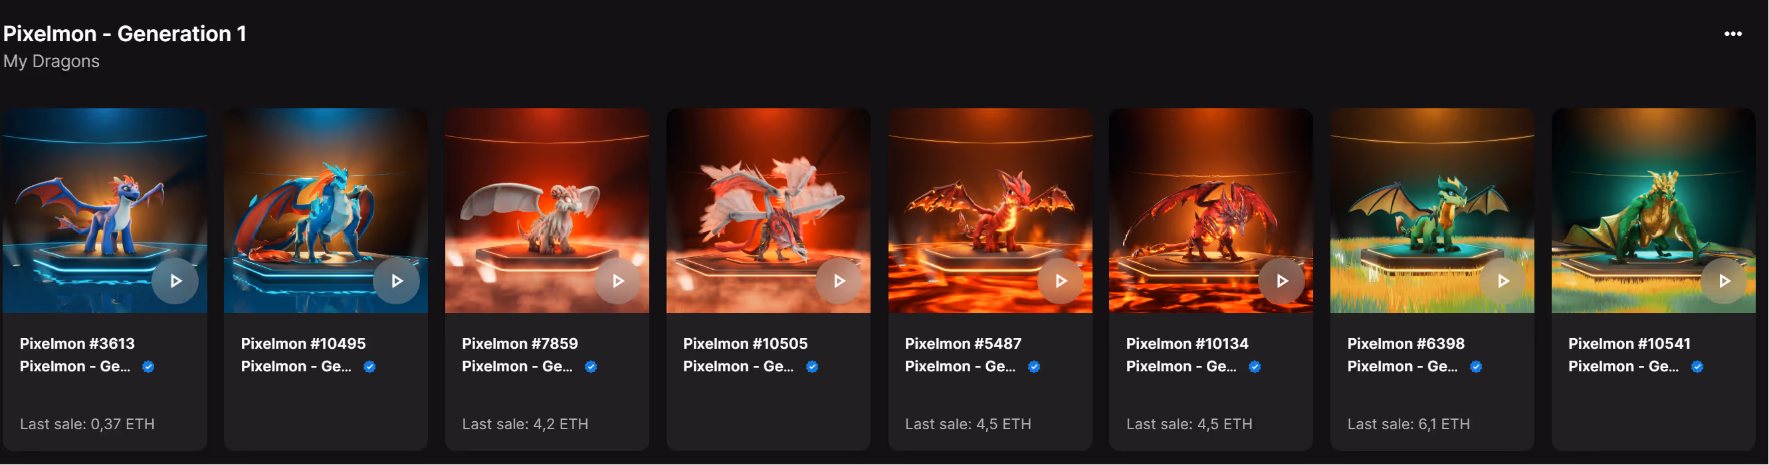The image size is (1769, 465).
Task: Click the verified badge under Pixelmon #10541
Action: 1697,367
